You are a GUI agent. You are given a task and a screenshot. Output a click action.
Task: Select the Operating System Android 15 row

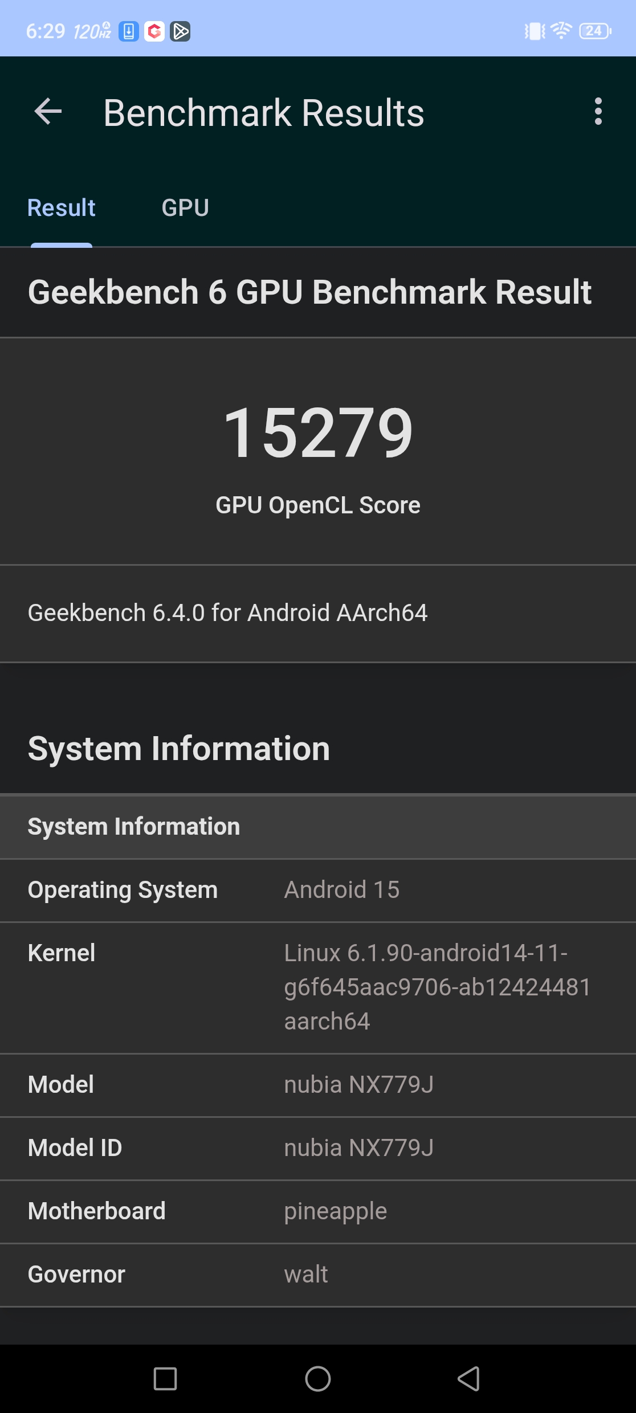pyautogui.click(x=318, y=891)
